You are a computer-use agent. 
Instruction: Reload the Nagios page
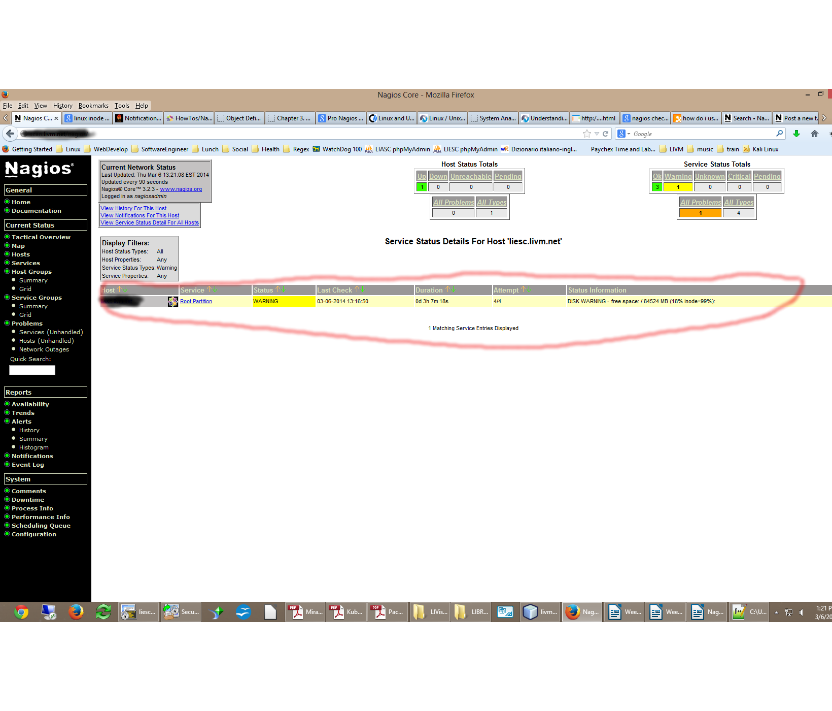(x=605, y=134)
